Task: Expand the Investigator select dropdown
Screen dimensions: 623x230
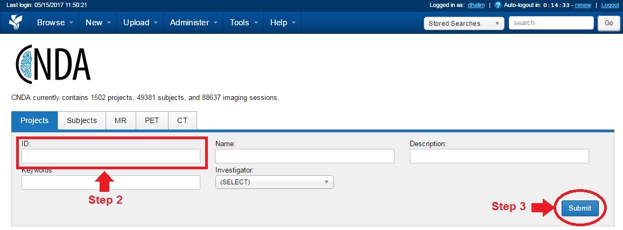Action: pos(274,182)
